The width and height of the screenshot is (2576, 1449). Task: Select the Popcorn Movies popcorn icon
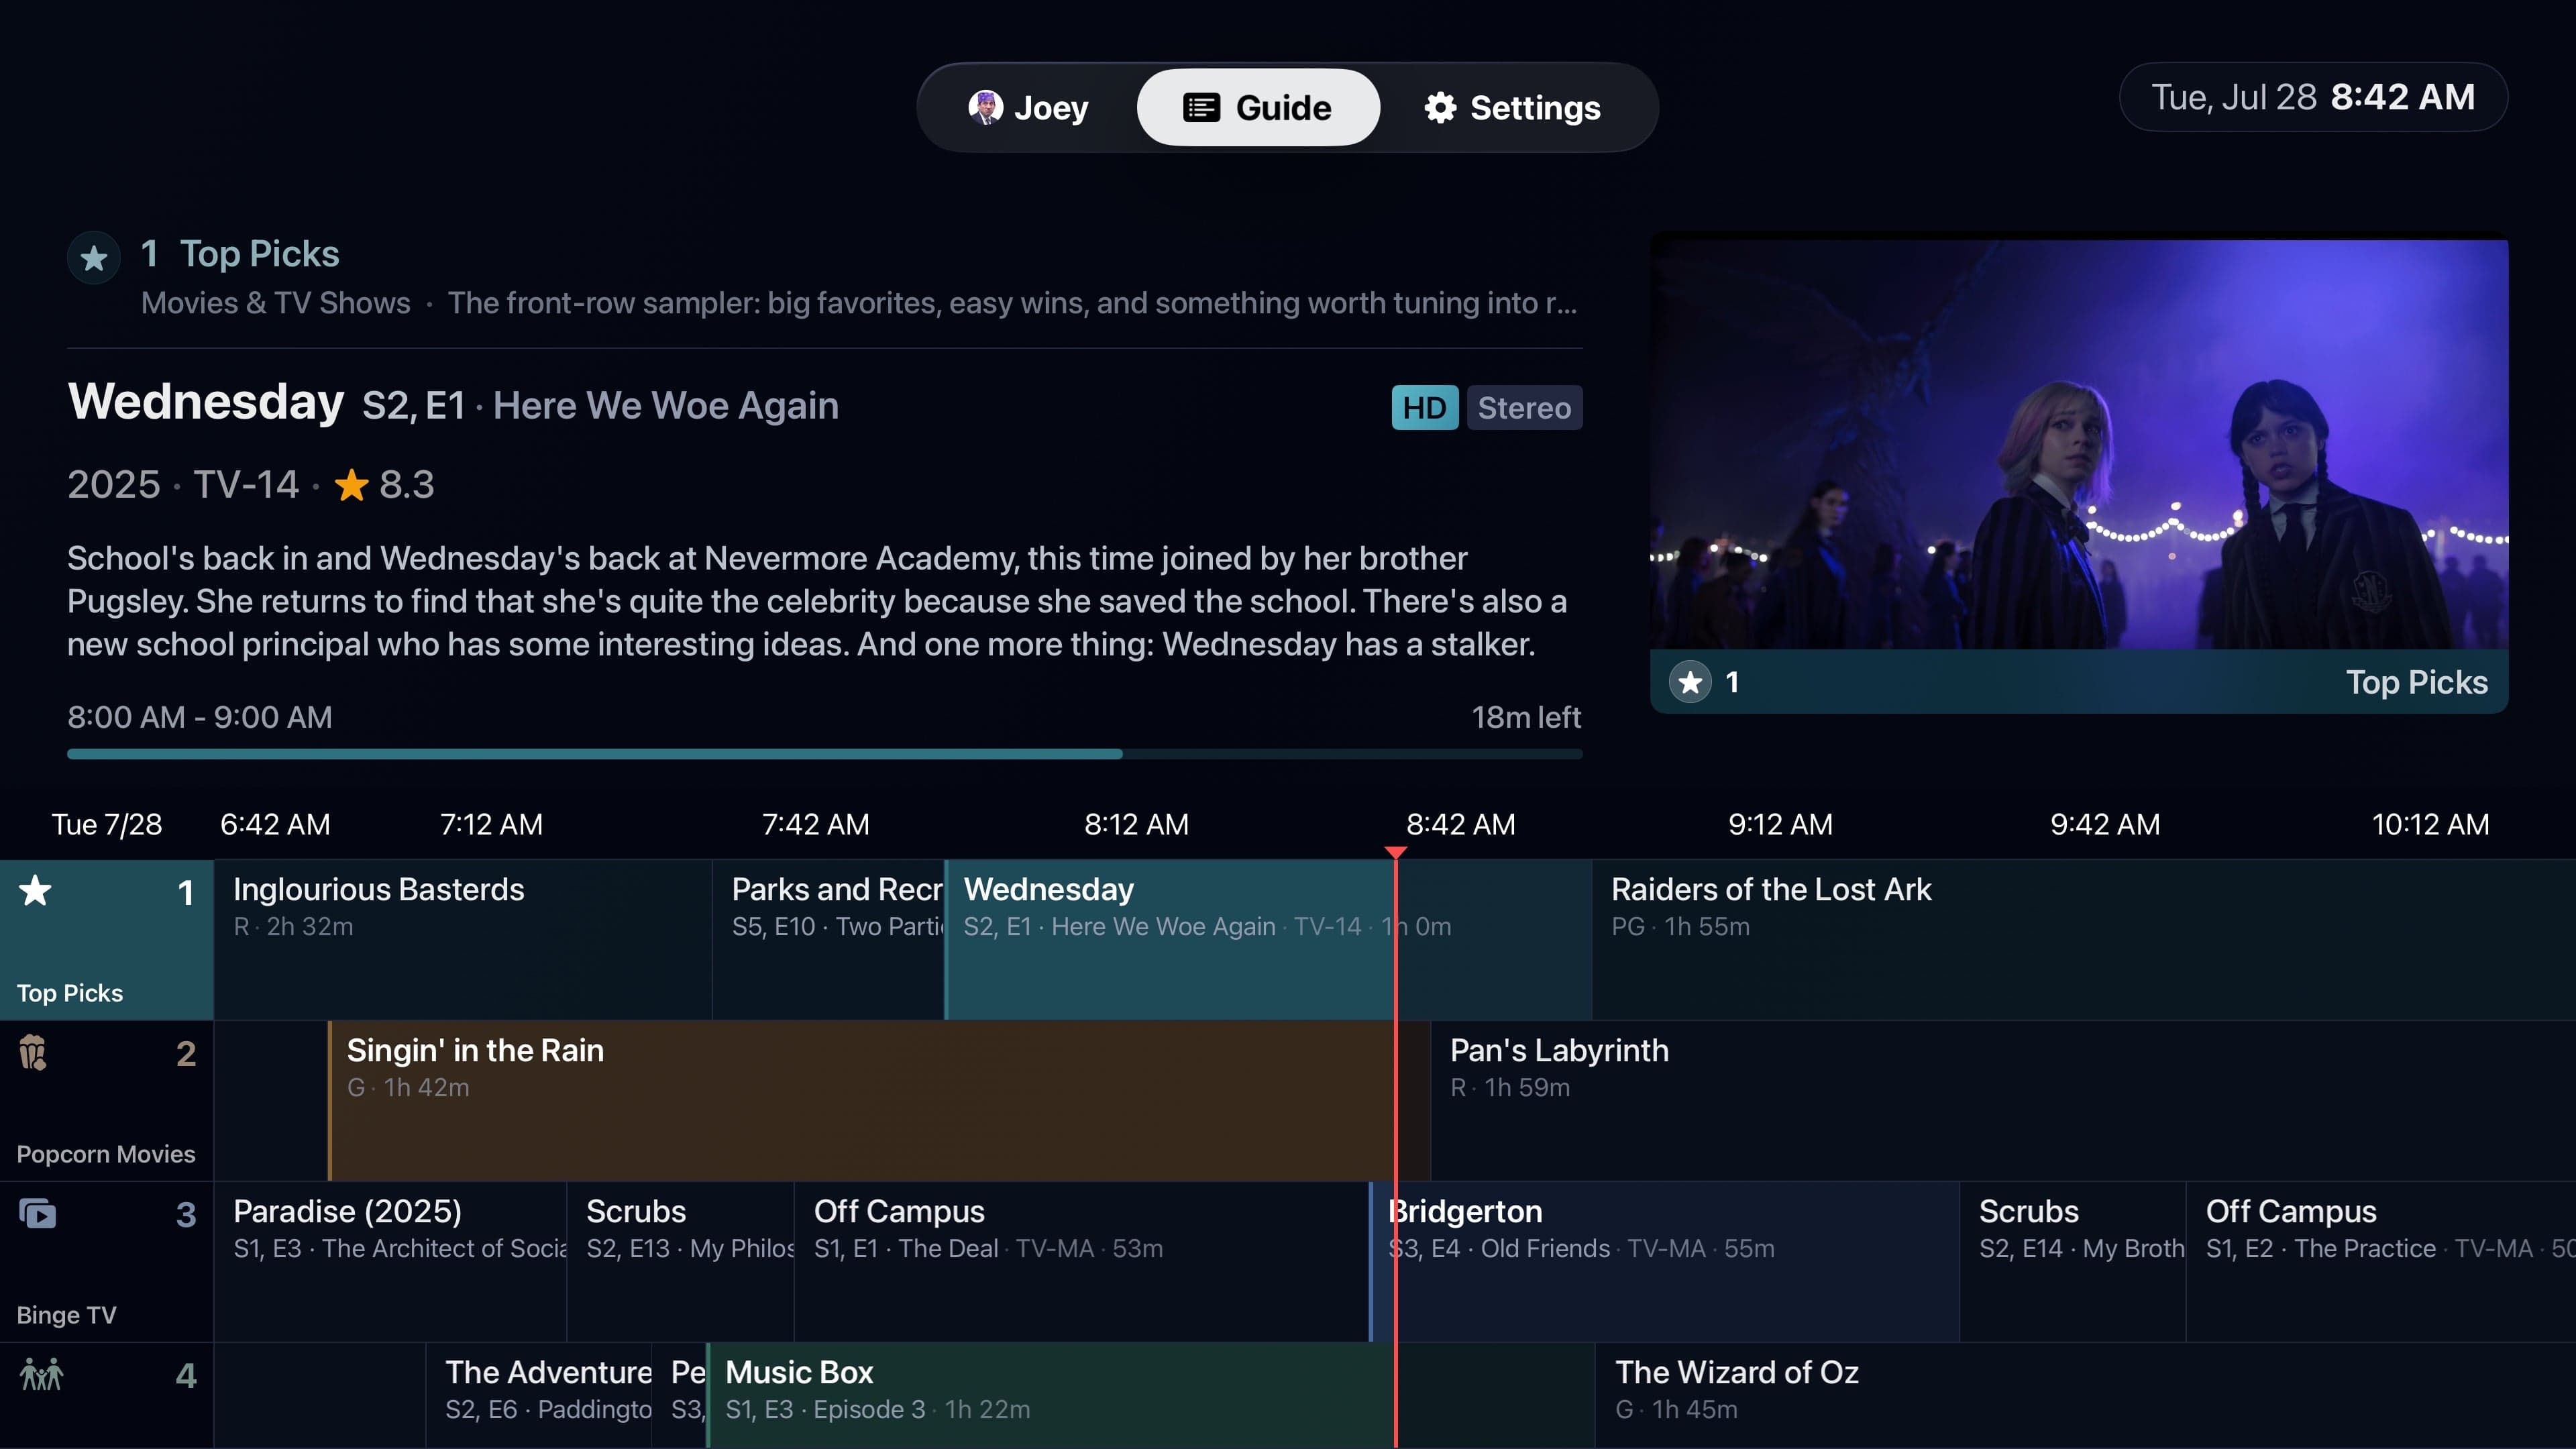(33, 1052)
